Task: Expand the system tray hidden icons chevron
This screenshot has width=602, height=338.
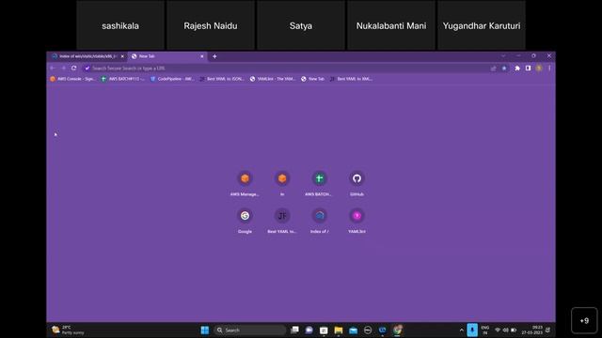Action: (x=462, y=330)
